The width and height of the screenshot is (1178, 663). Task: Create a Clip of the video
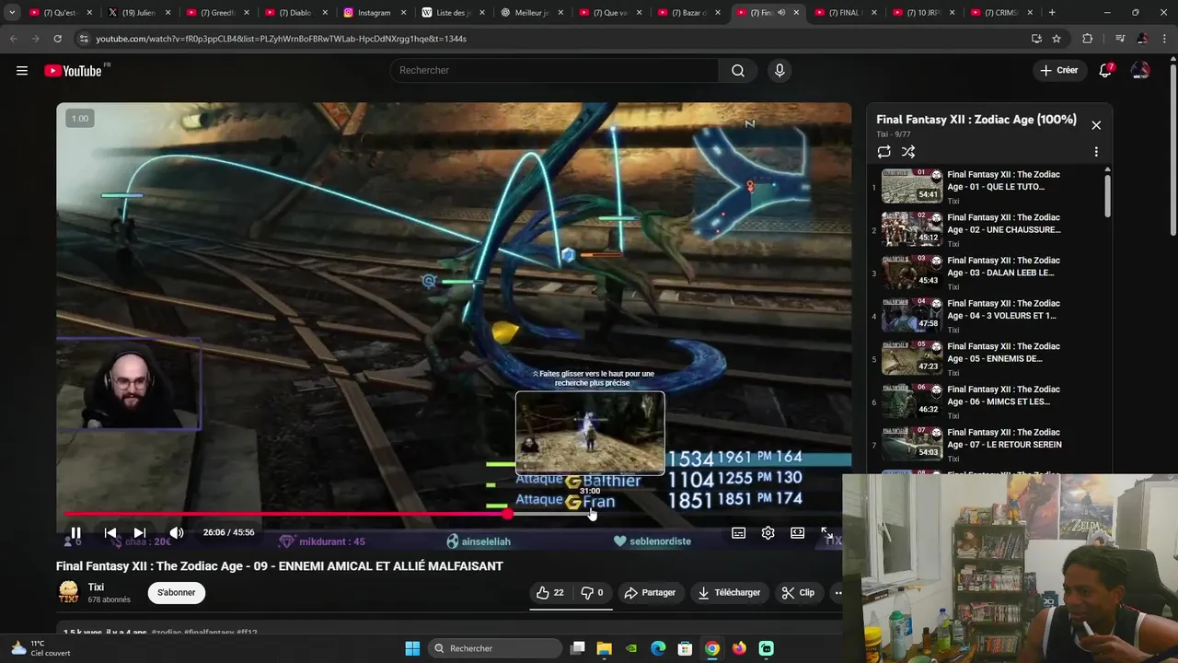pos(798,593)
